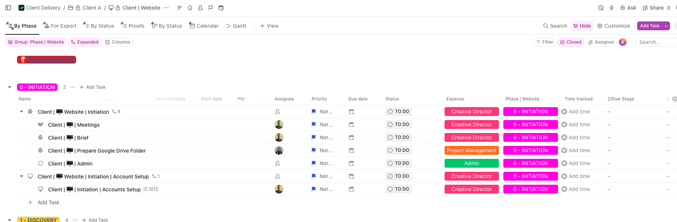Viewport: 677px width, 222px height.
Task: Click the task Search input field
Action: tap(656, 42)
